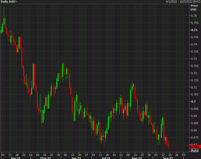Image resolution: width=201 pixels, height=159 pixels.
Task: Click the 0.76 price axis label
Action: [x=194, y=16]
